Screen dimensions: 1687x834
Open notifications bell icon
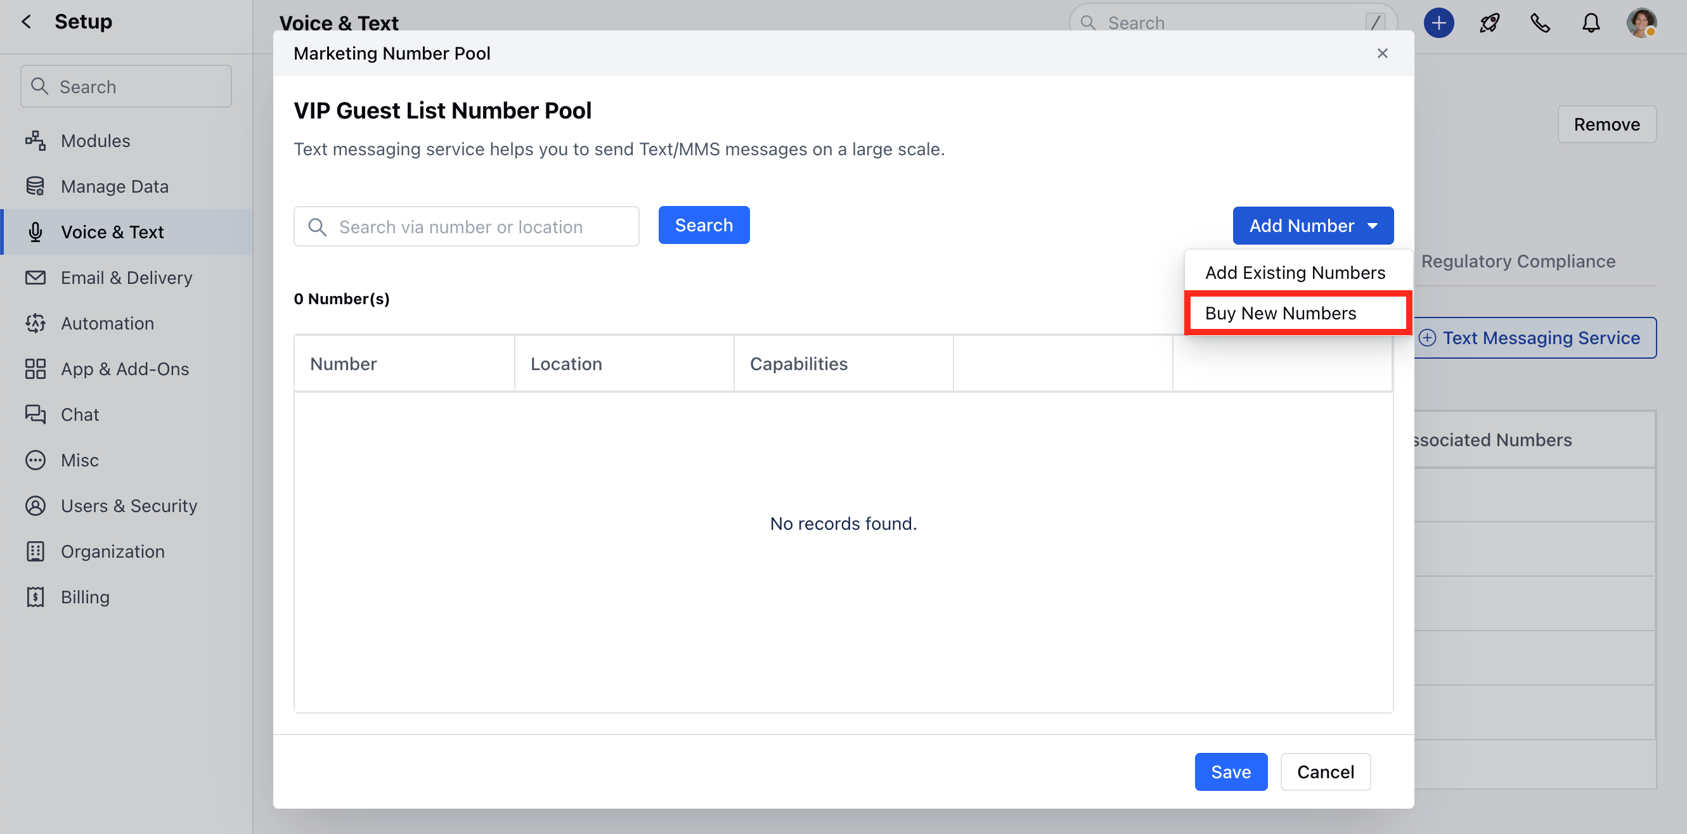coord(1591,23)
